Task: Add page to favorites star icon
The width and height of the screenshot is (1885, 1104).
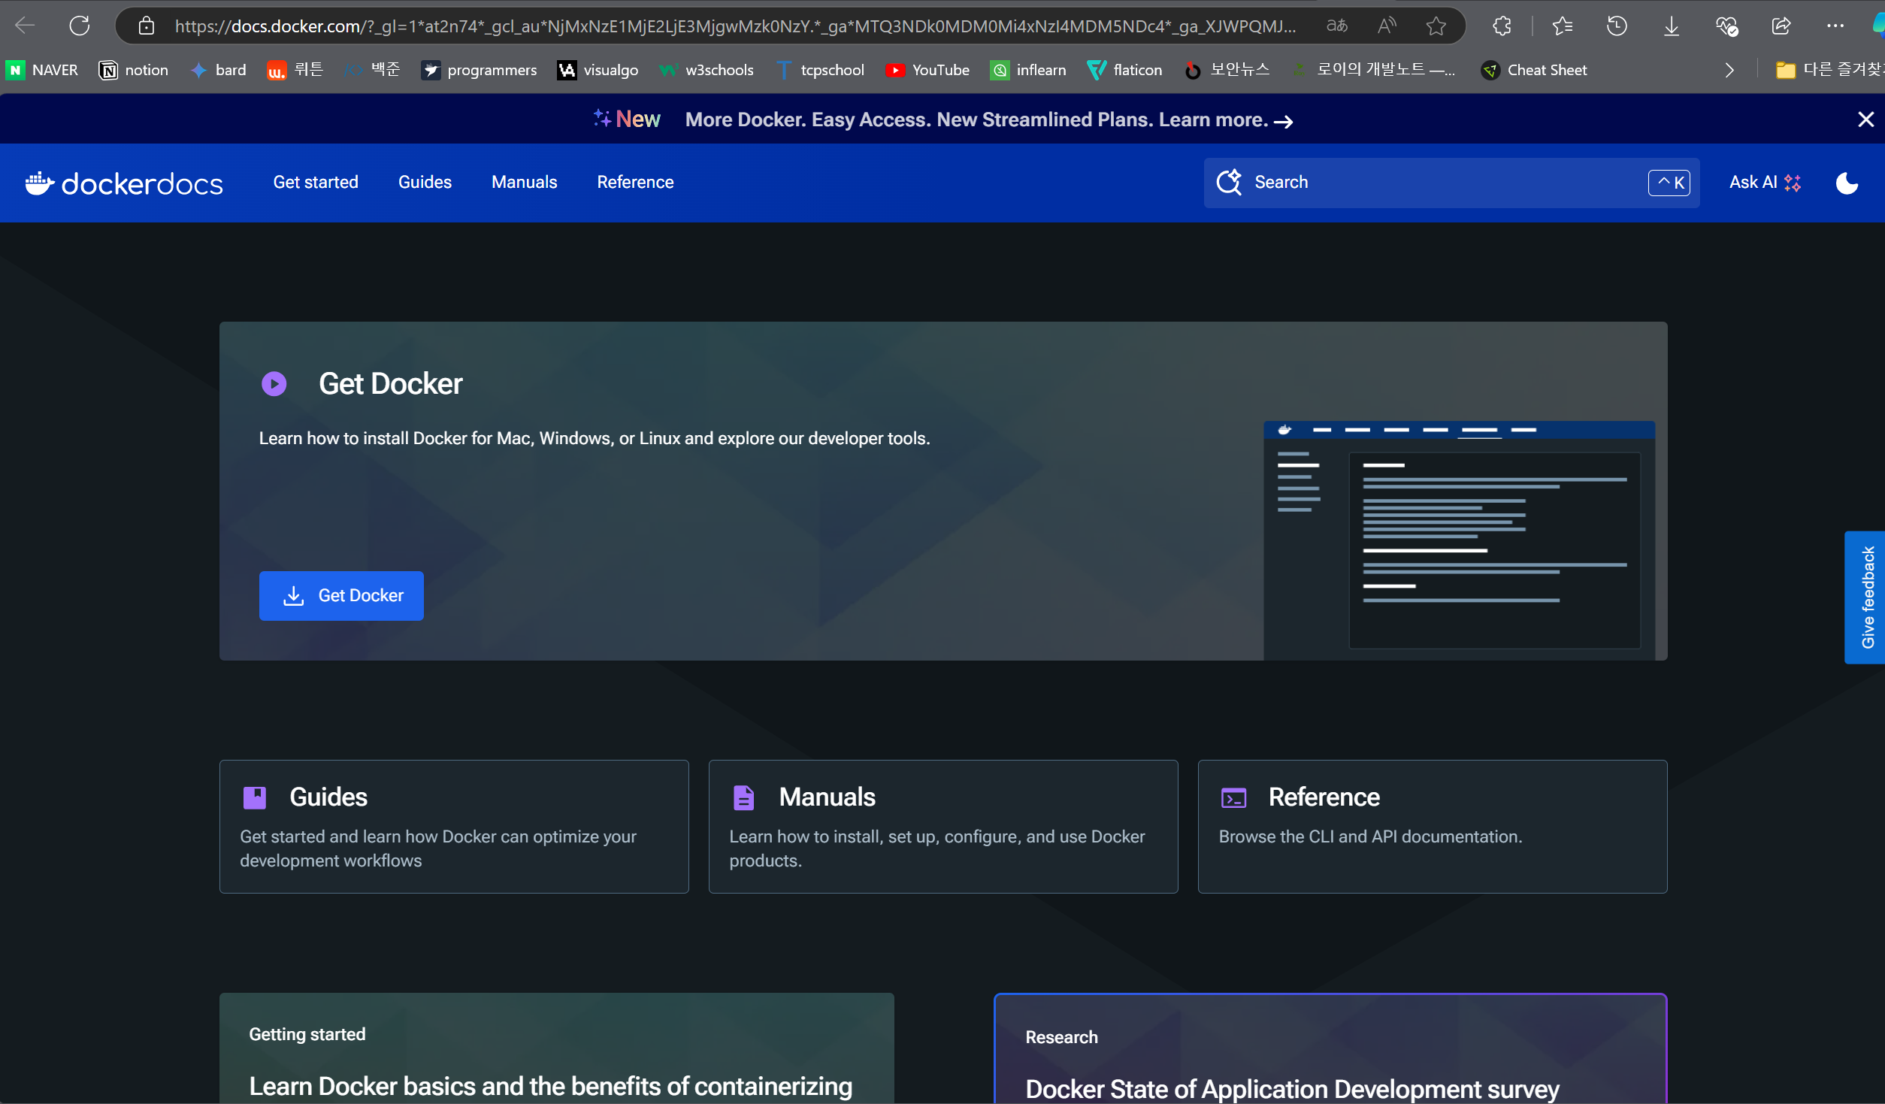Action: (1436, 26)
